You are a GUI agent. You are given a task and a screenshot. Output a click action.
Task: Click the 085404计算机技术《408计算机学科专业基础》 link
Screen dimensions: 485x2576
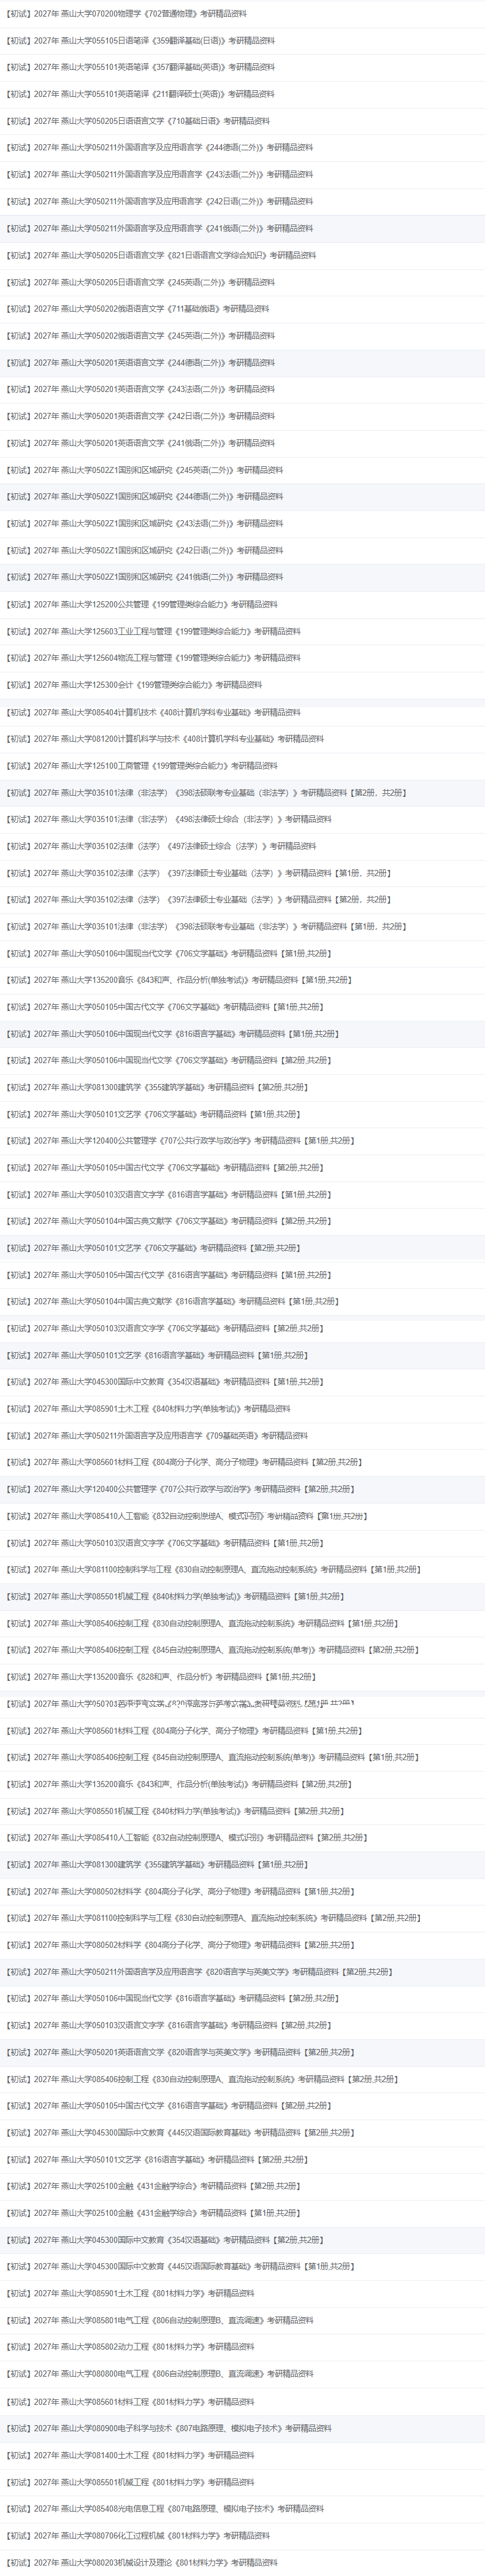click(x=154, y=712)
